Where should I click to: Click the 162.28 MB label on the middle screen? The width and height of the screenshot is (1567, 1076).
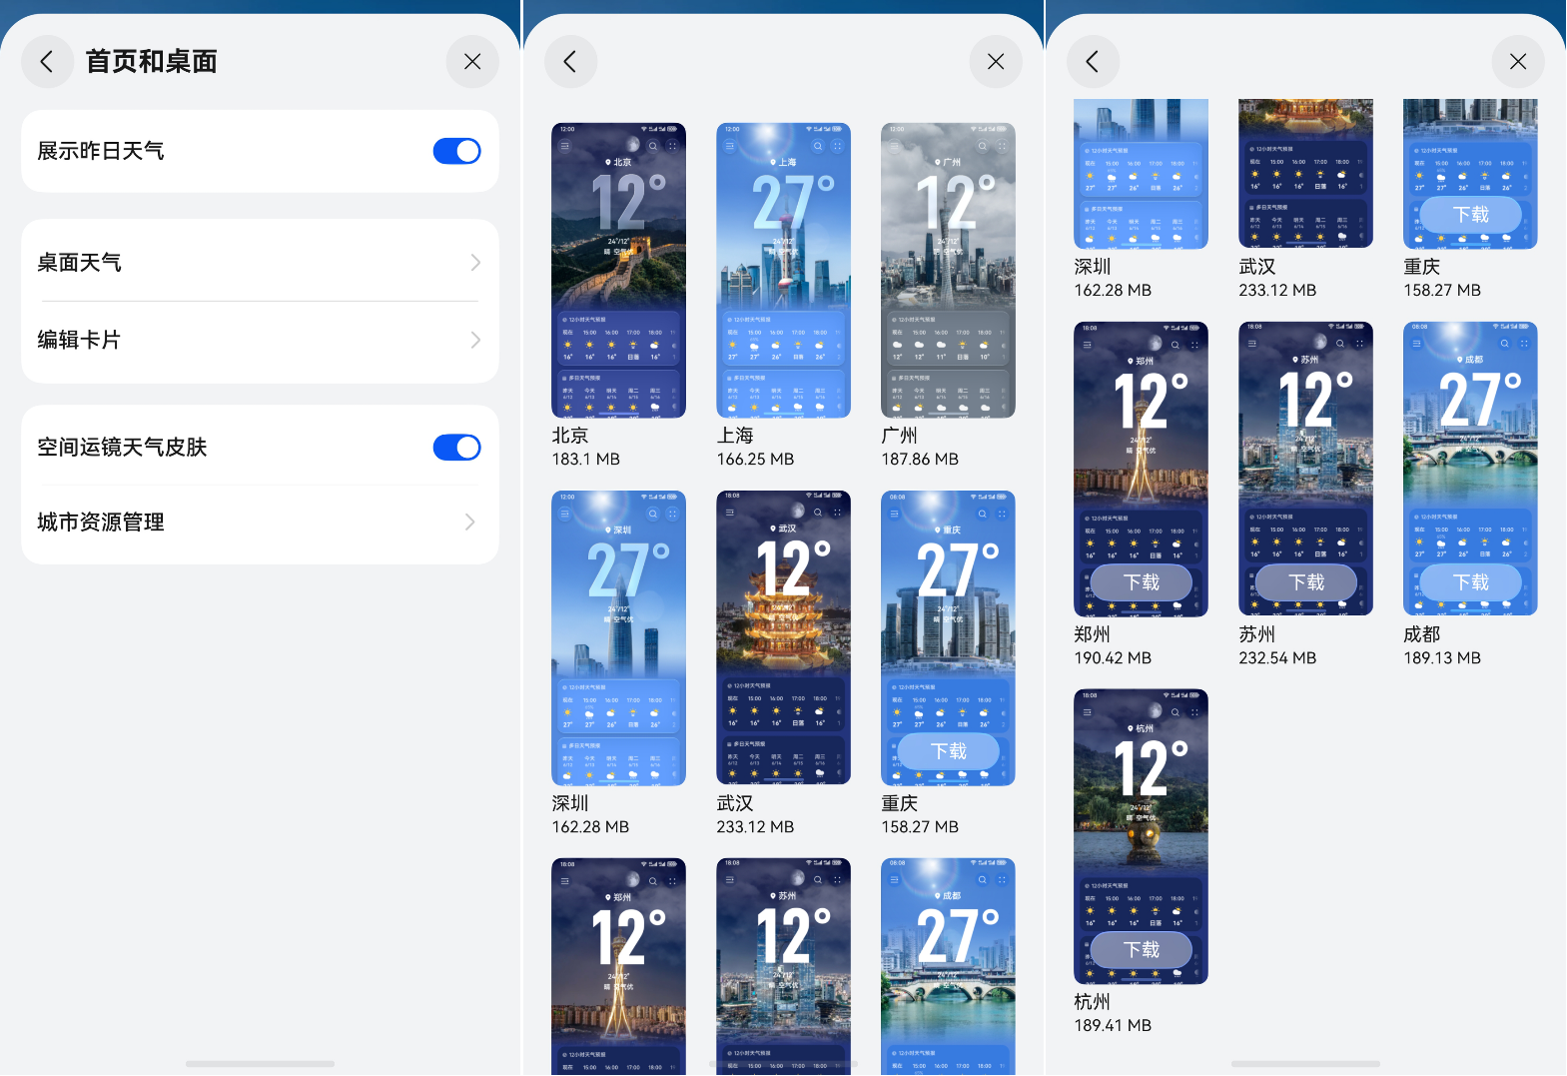[x=590, y=827]
